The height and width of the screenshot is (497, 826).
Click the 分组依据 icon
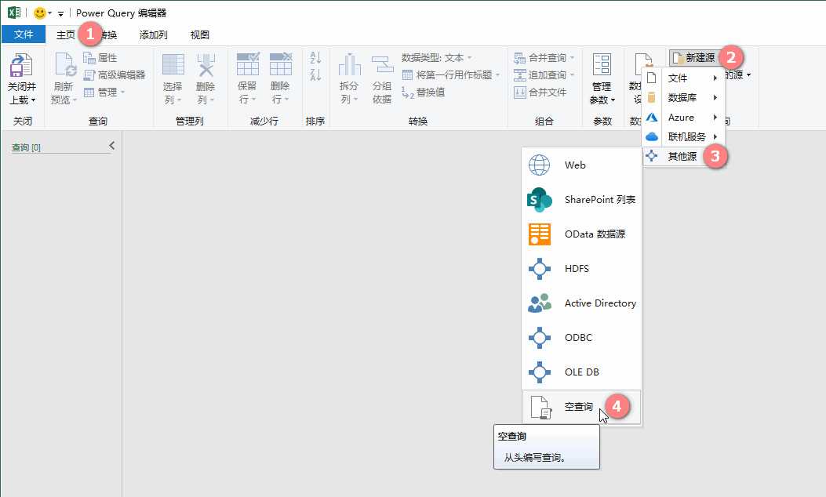pos(383,65)
